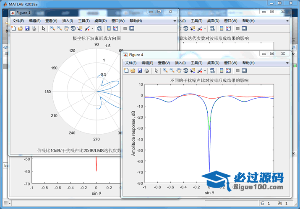Enable Zoom In tool in Figure 1 toolbar

52,28
